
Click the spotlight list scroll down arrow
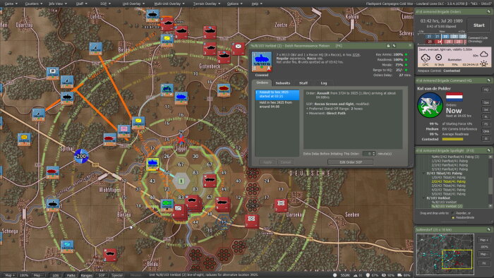490,206
